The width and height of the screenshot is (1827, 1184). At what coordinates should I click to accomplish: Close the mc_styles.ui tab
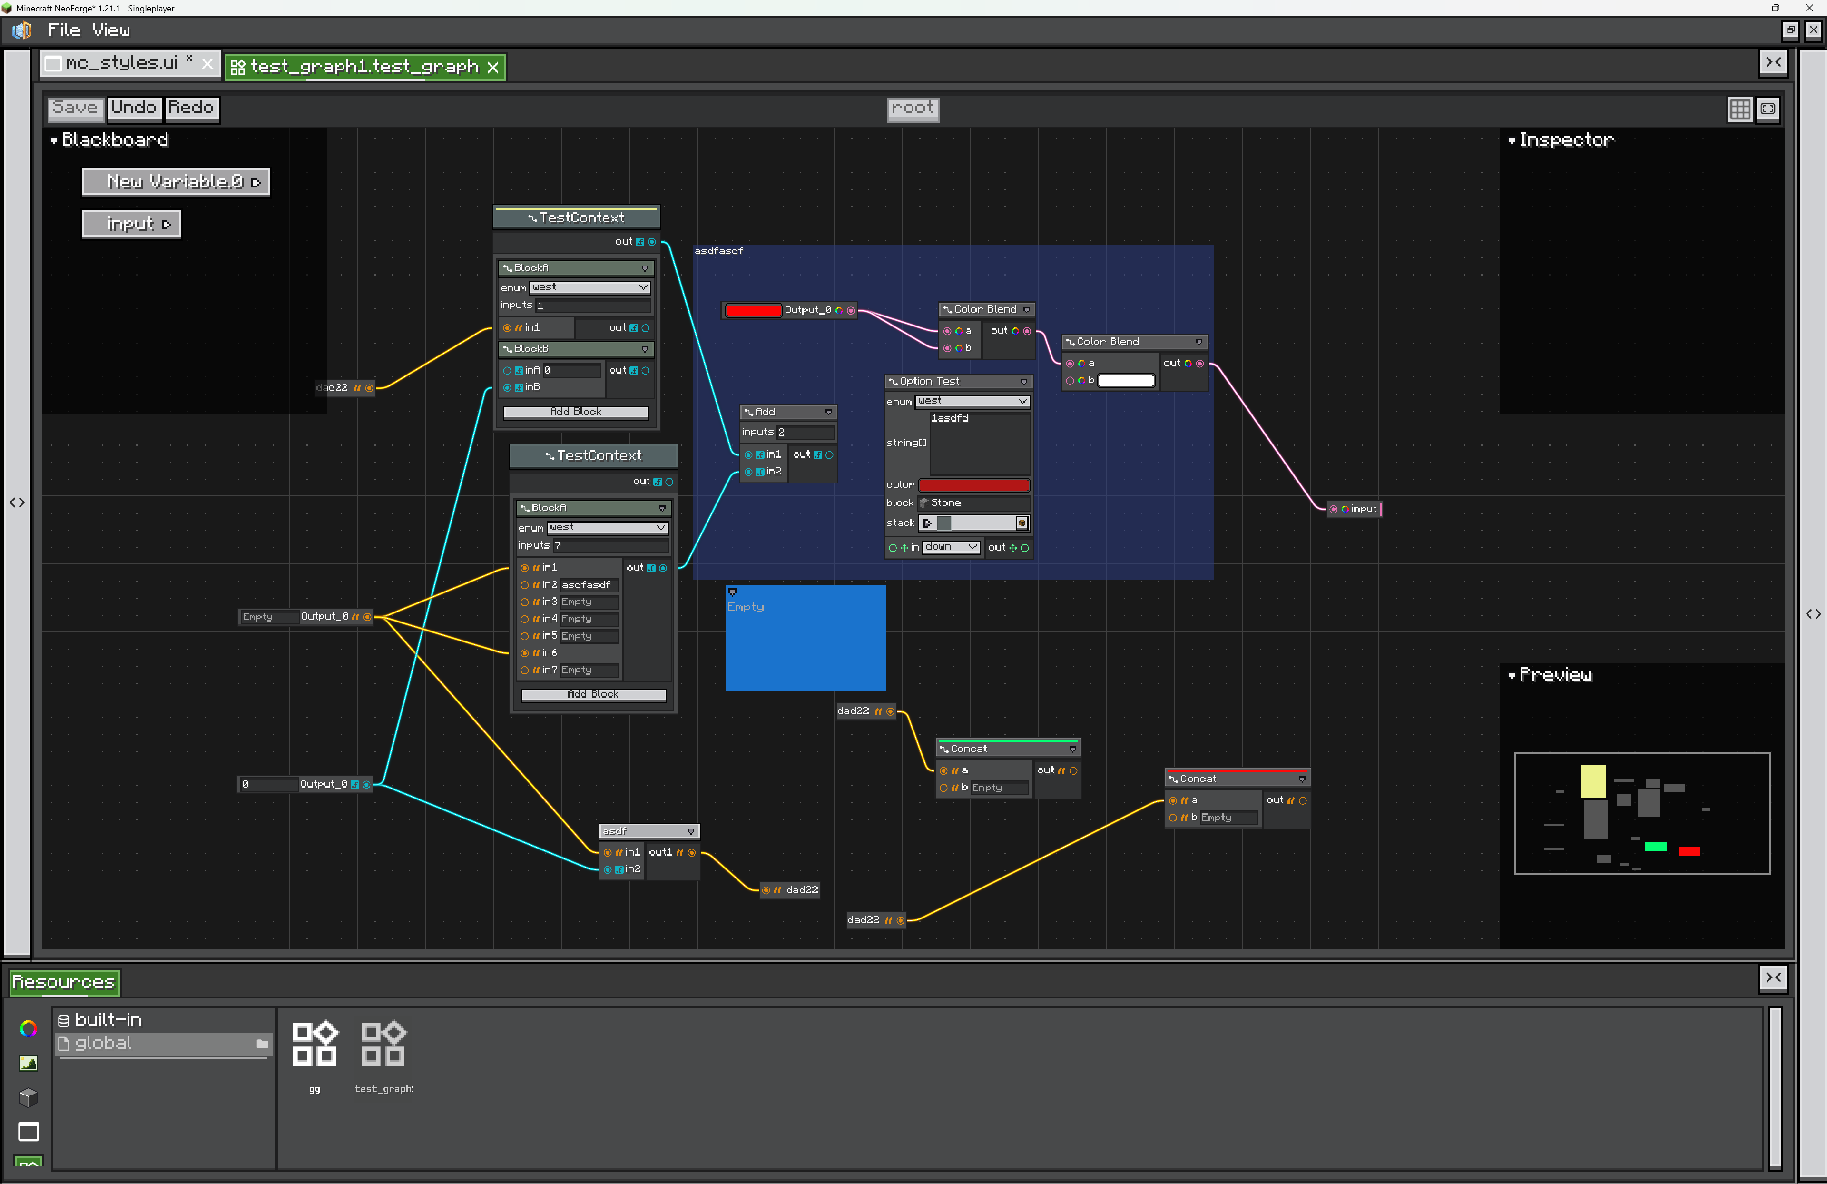(x=207, y=64)
